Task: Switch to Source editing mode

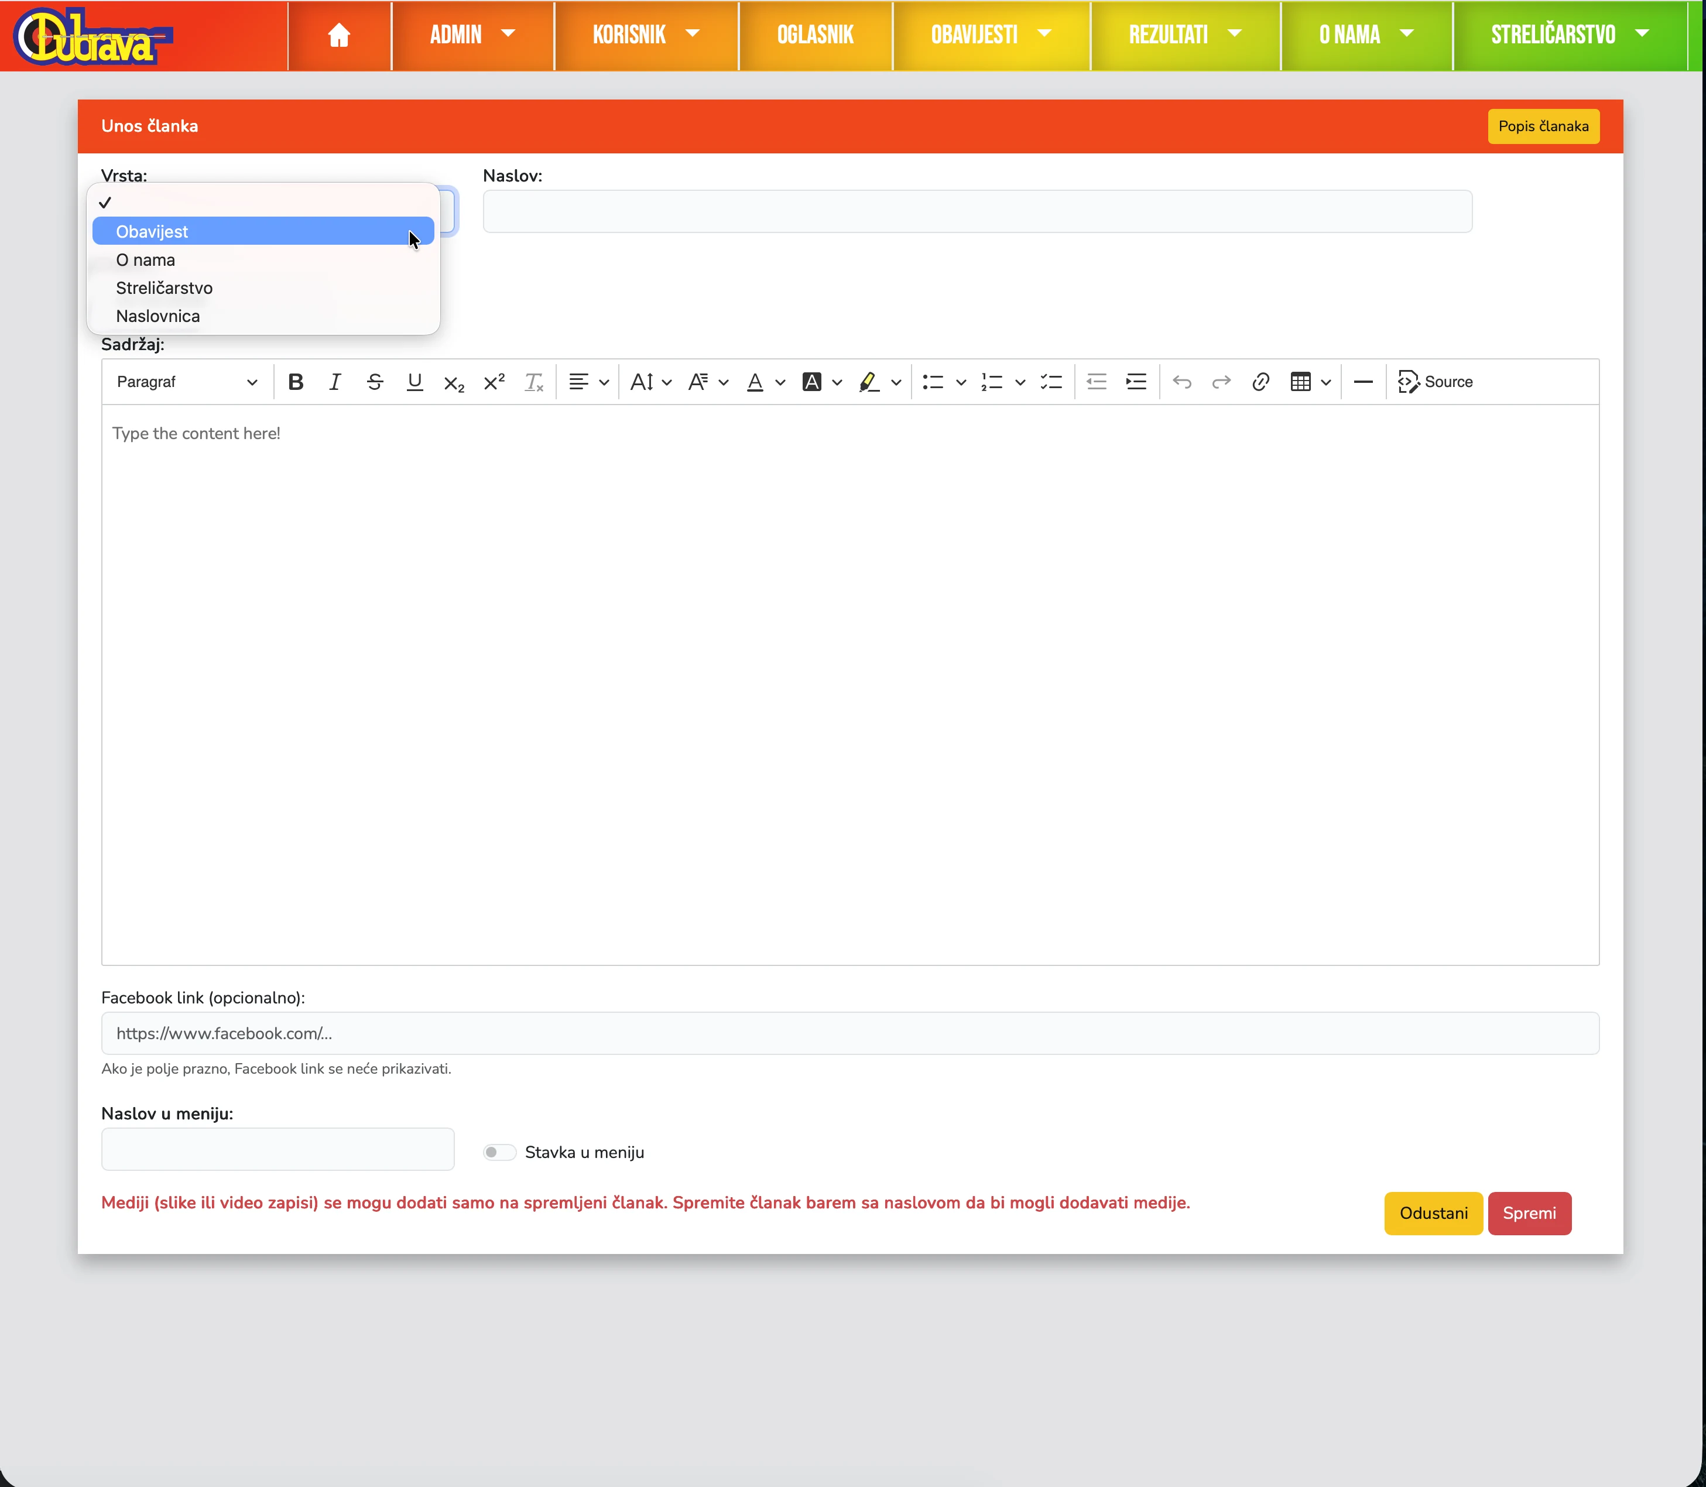Action: 1435,382
